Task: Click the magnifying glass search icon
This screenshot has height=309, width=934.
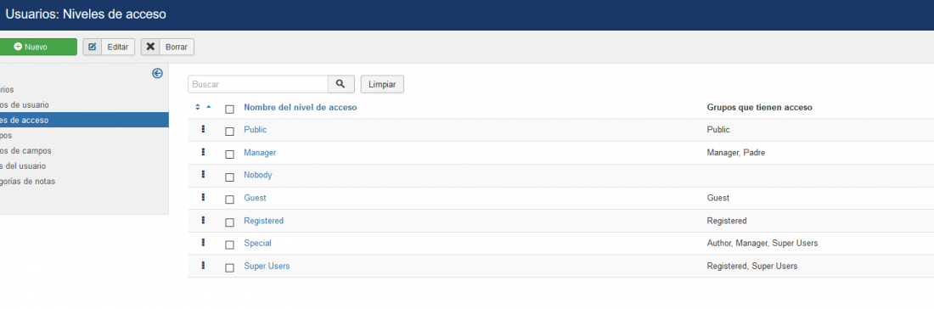Action: click(340, 84)
